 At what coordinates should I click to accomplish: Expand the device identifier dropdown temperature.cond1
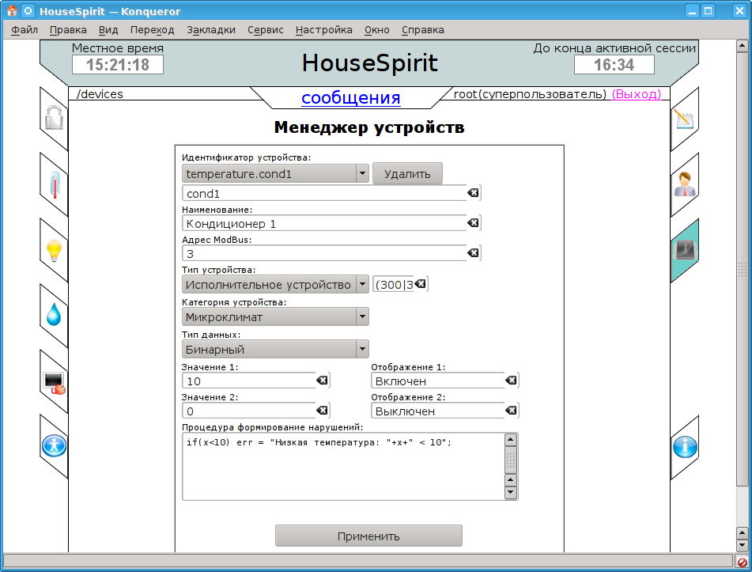tap(361, 173)
